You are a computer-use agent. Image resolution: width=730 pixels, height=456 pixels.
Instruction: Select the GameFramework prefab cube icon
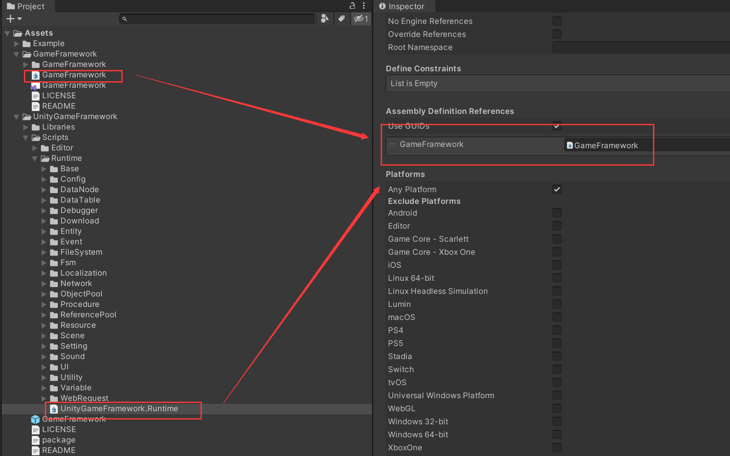36,419
